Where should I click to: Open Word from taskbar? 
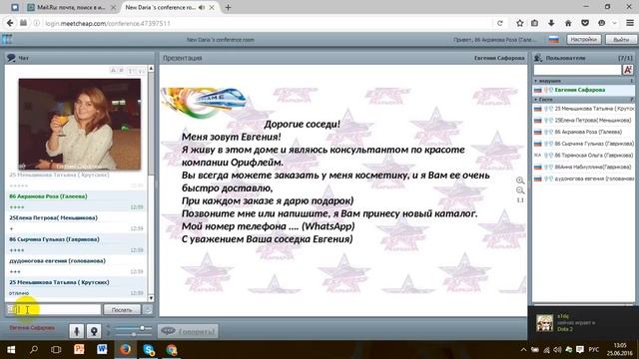[102, 350]
